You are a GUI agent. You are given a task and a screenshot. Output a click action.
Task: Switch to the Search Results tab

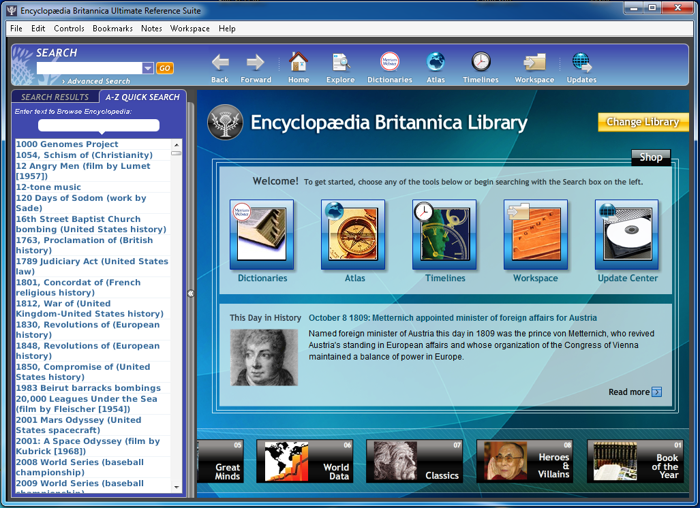55,97
